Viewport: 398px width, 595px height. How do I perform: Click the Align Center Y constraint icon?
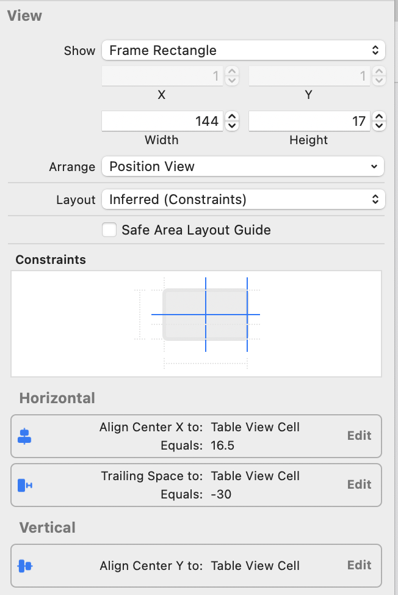click(x=24, y=566)
